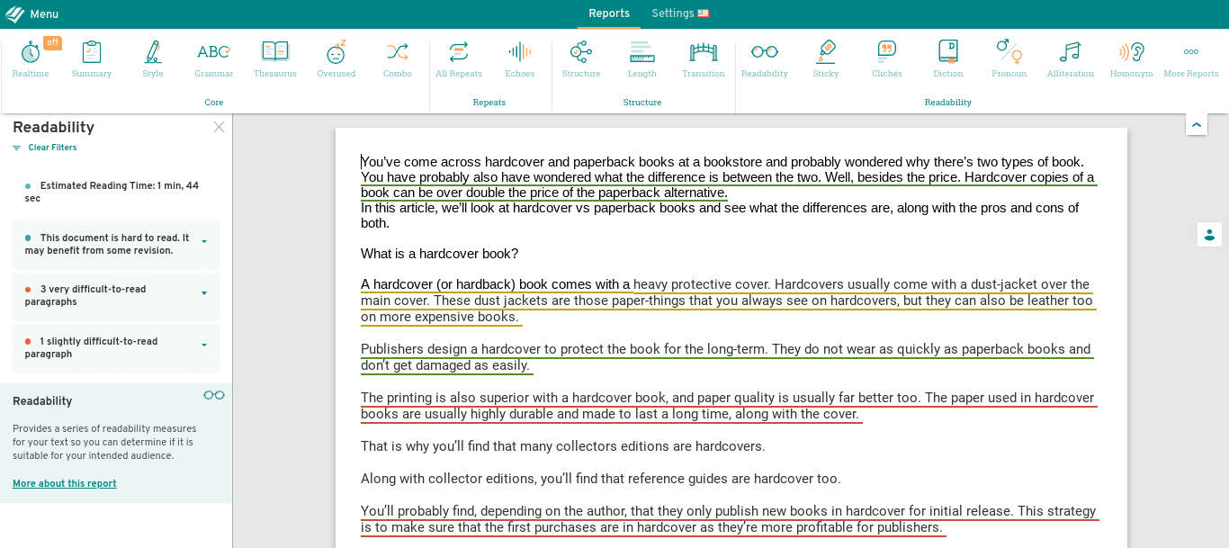Viewport: 1229px width, 548px height.
Task: Run the Echoes report
Action: 520,58
